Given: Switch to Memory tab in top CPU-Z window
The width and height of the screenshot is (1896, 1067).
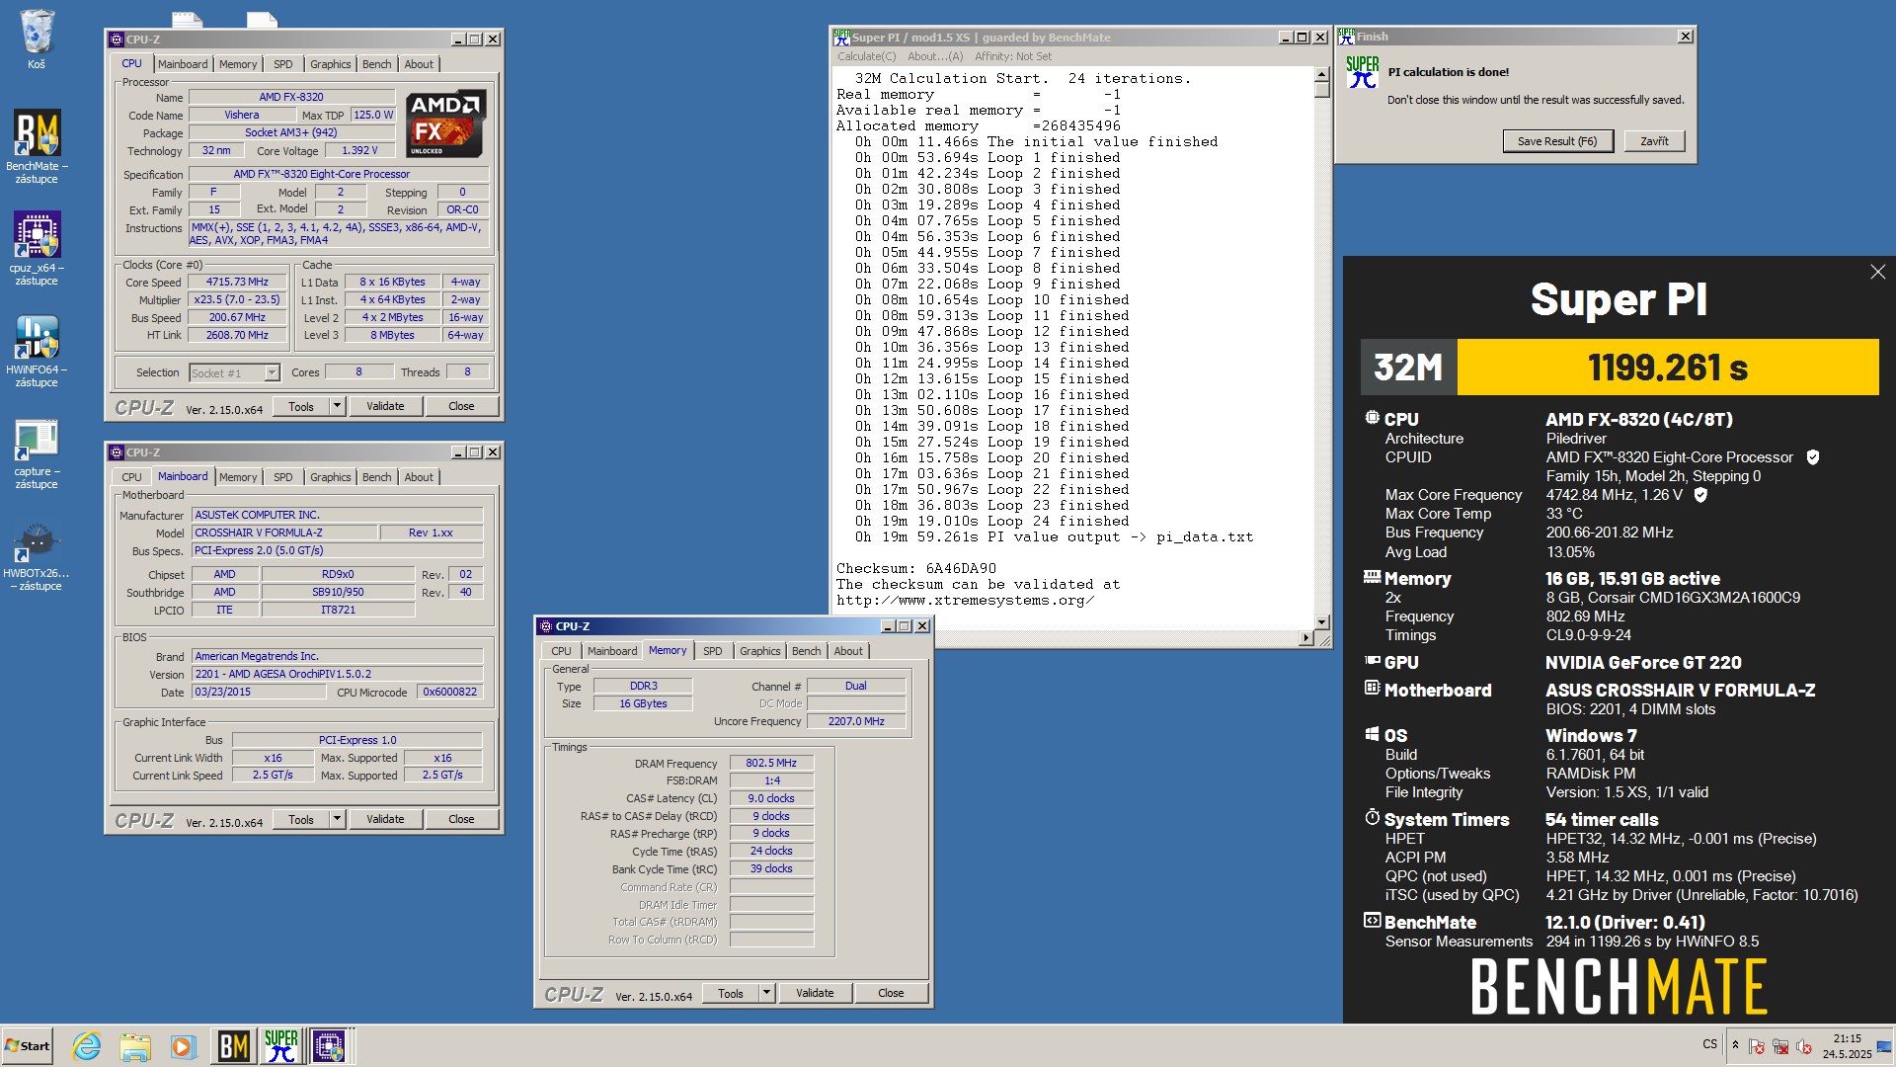Looking at the screenshot, I should point(238,64).
